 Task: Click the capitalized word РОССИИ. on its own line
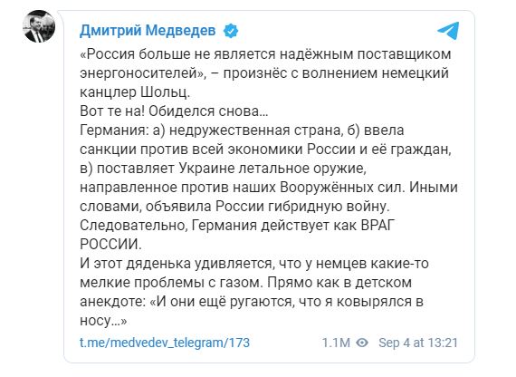(x=110, y=244)
